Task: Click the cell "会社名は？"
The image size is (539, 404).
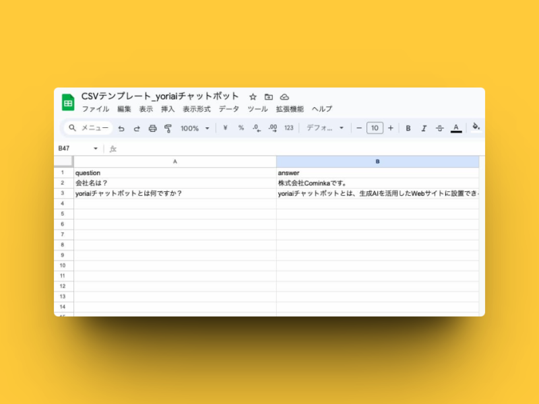Action: (175, 182)
